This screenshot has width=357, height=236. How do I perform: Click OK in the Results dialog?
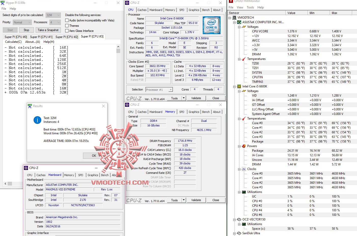94,155
